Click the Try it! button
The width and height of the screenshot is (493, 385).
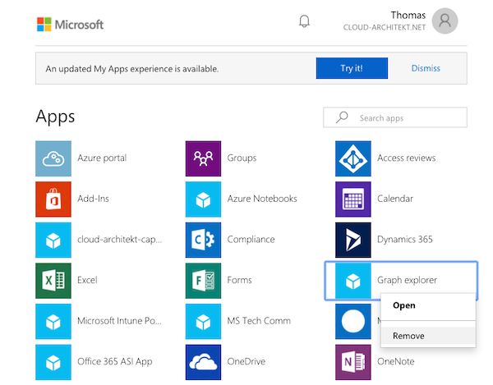[x=352, y=68]
